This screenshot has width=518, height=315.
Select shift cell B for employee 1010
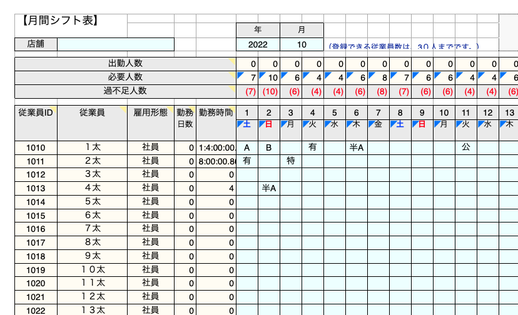pos(269,147)
